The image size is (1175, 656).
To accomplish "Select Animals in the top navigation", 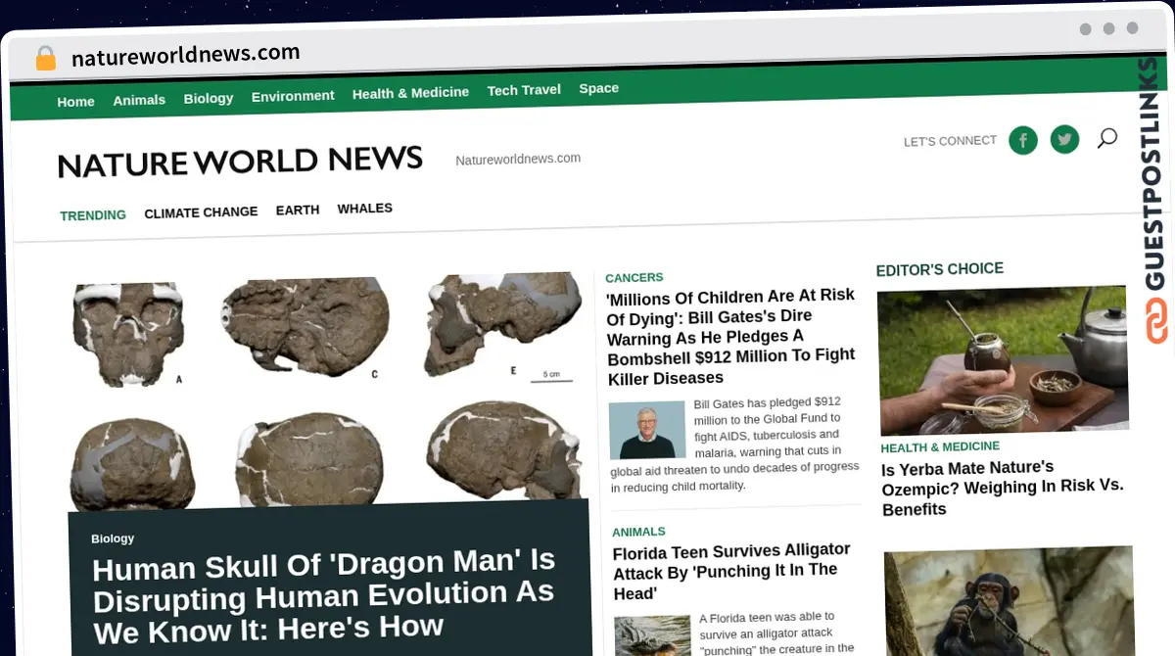I will click(x=139, y=100).
